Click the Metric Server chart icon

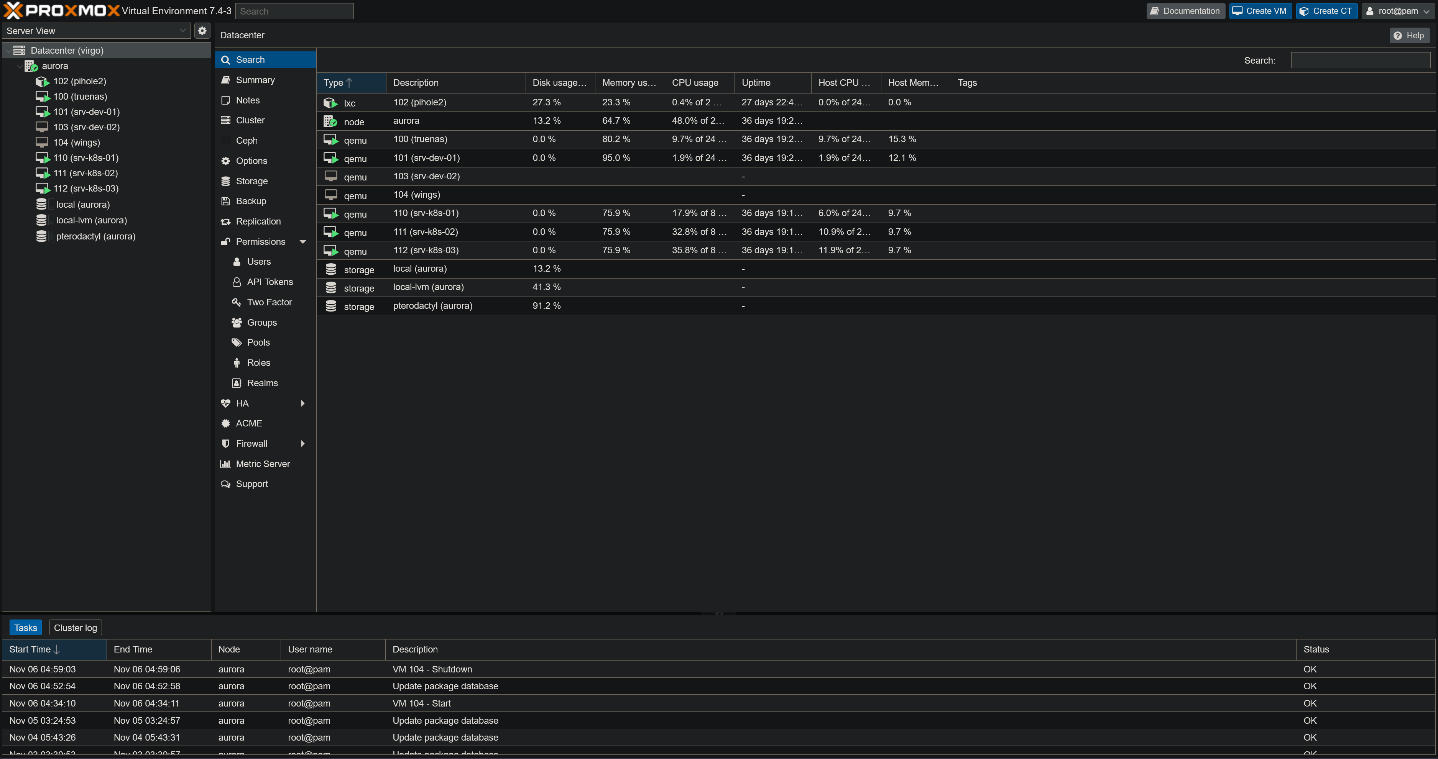tap(225, 464)
